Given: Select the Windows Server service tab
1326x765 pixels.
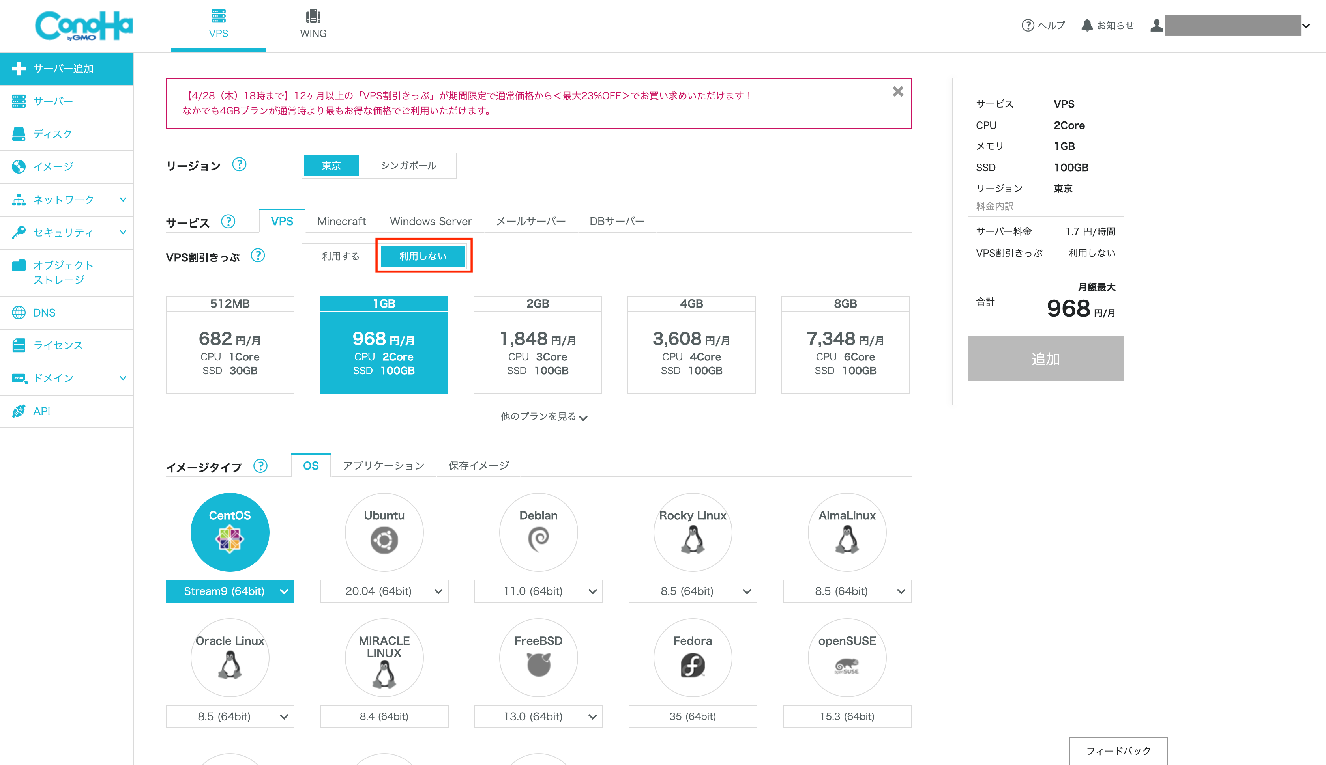Looking at the screenshot, I should (x=431, y=221).
